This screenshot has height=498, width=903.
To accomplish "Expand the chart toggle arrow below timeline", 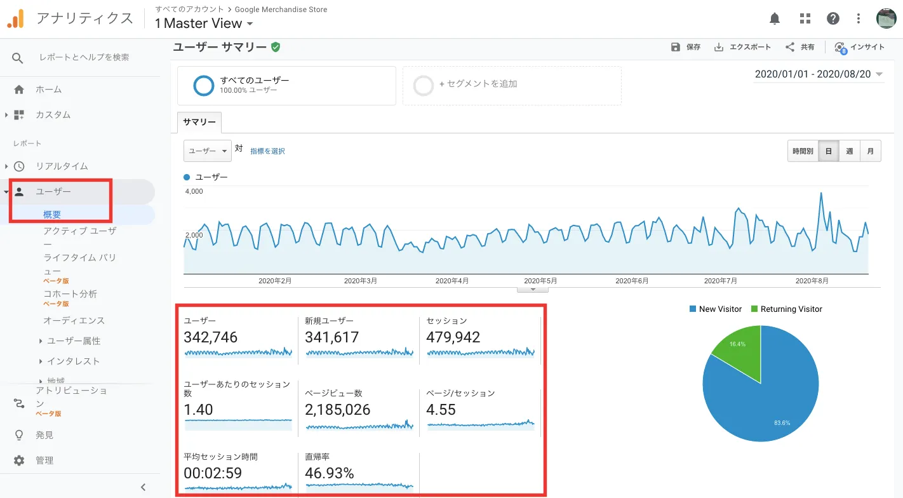I will click(533, 289).
